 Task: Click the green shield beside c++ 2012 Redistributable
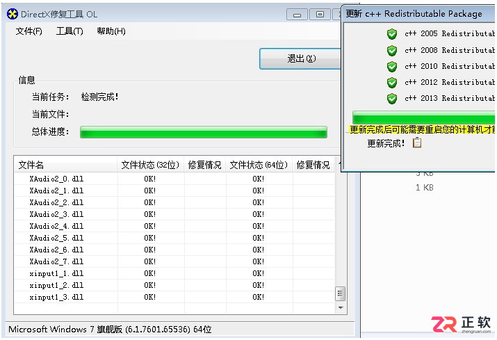pos(392,83)
